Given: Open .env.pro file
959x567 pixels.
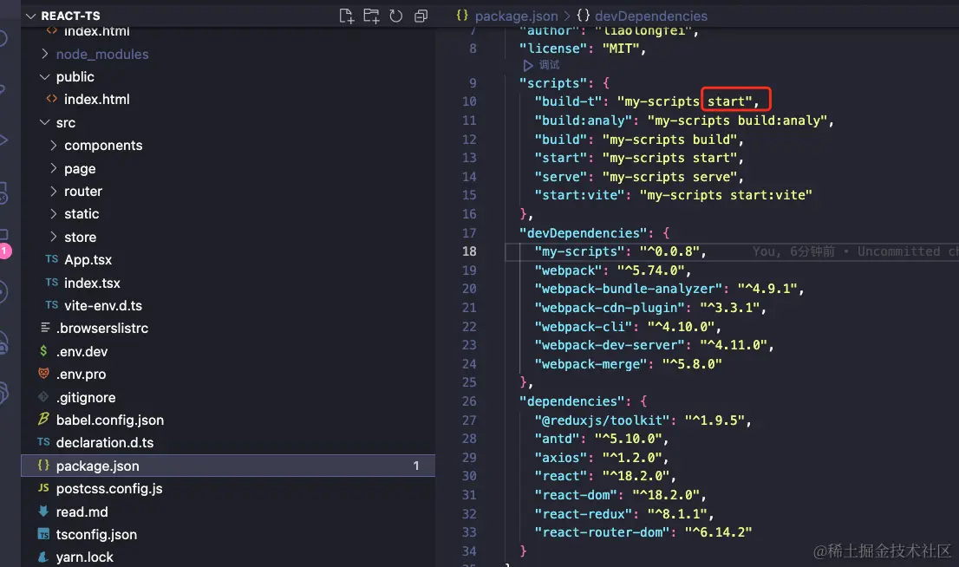Looking at the screenshot, I should coord(81,375).
